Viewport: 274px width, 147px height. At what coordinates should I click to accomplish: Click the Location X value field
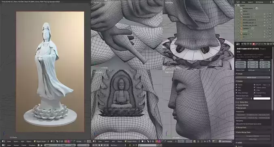tap(241, 62)
